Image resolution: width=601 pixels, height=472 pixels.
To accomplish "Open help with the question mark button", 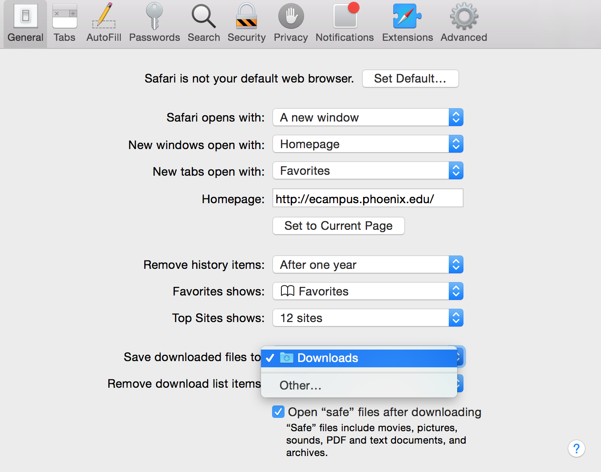I will [x=577, y=448].
